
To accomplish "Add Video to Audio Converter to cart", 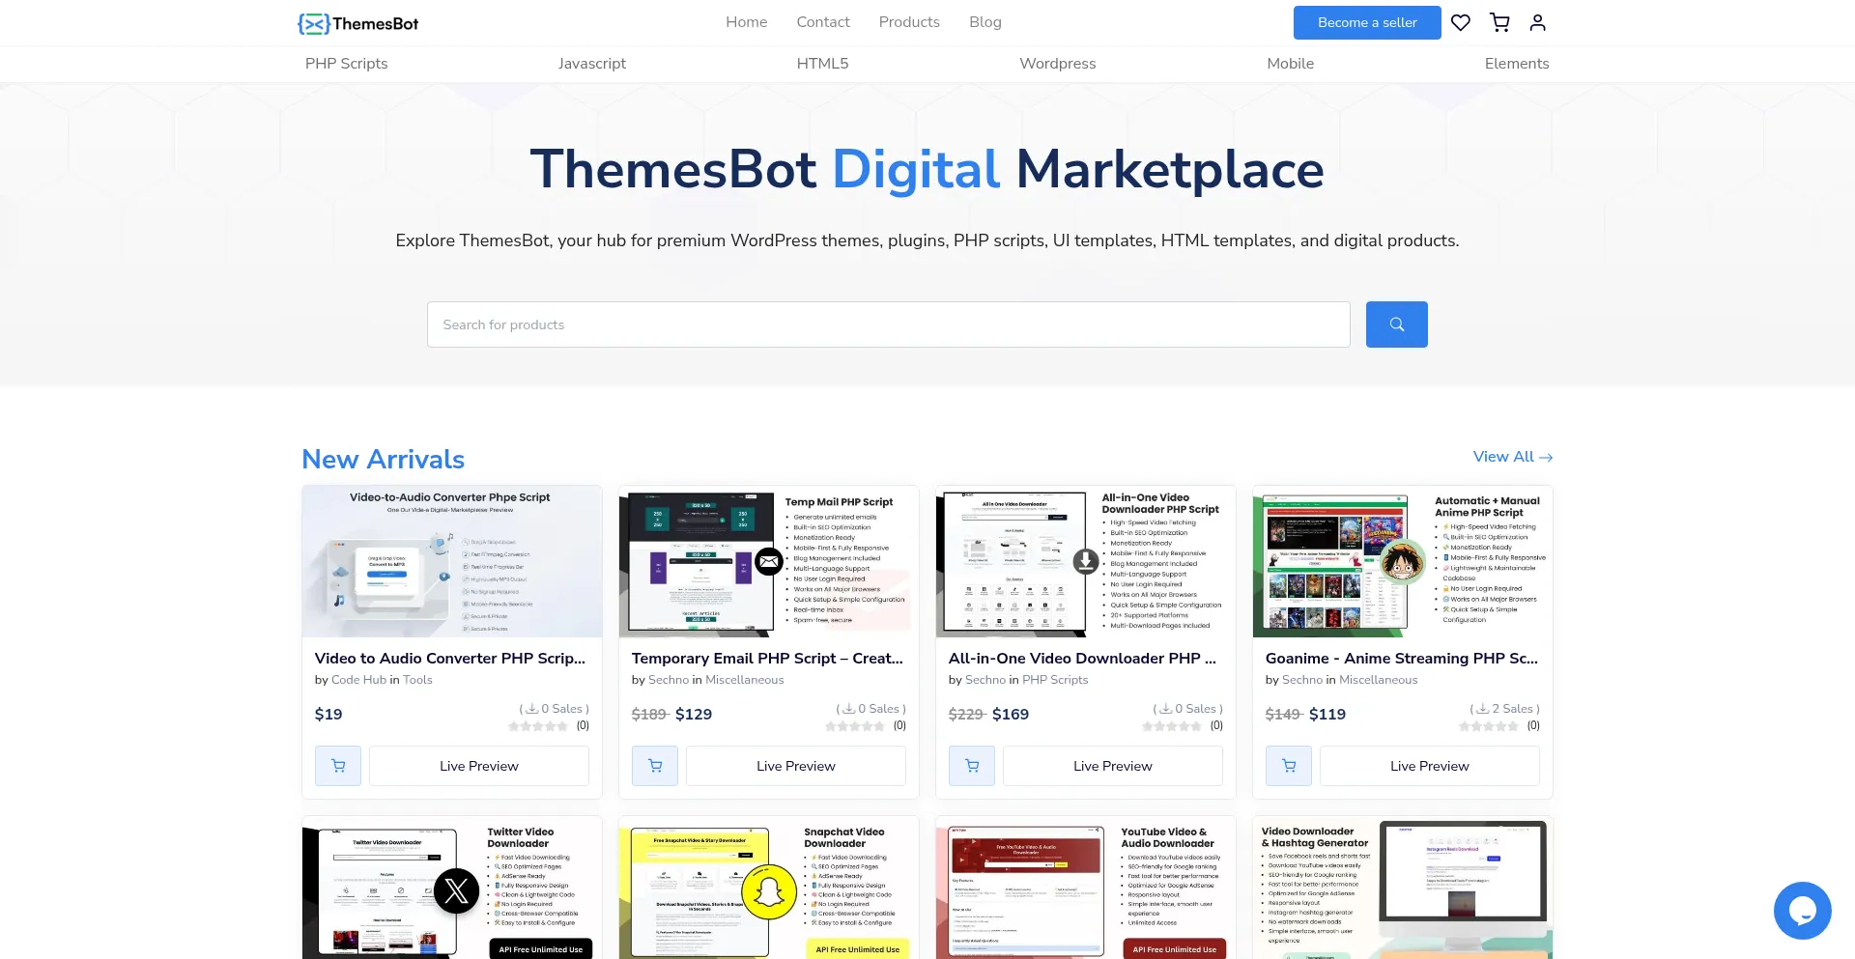I will (338, 766).
